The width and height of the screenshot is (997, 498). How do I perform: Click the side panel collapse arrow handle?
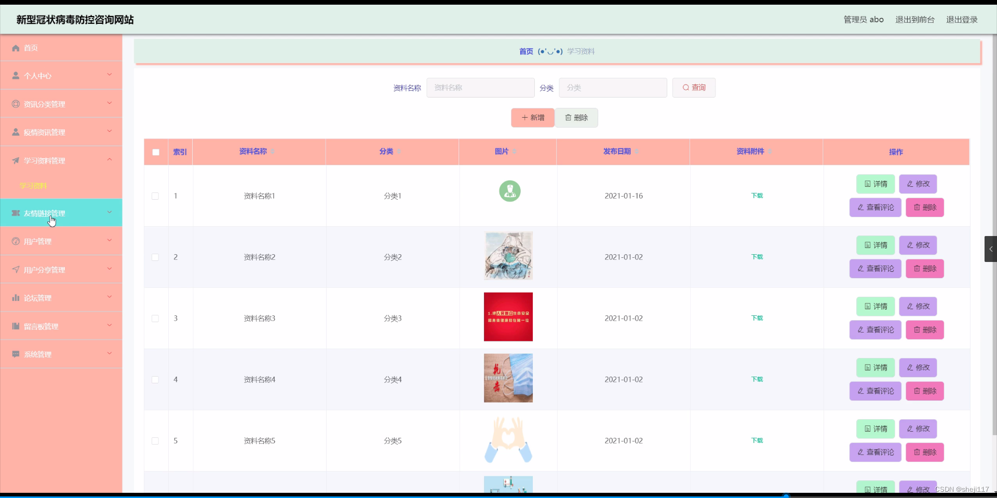tap(991, 249)
